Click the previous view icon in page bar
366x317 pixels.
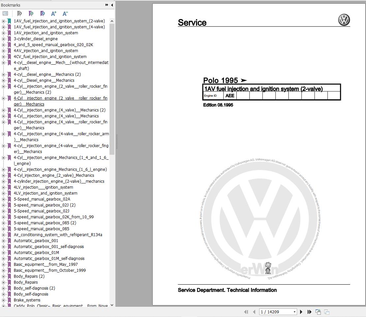[318, 312]
